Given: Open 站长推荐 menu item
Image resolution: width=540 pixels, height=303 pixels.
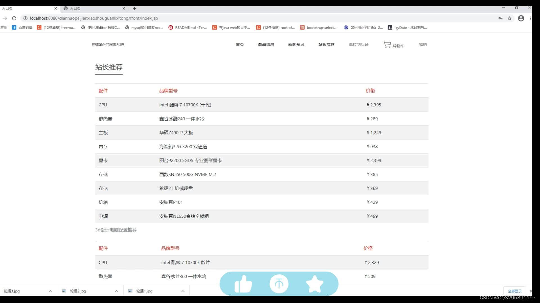Looking at the screenshot, I should 327,44.
